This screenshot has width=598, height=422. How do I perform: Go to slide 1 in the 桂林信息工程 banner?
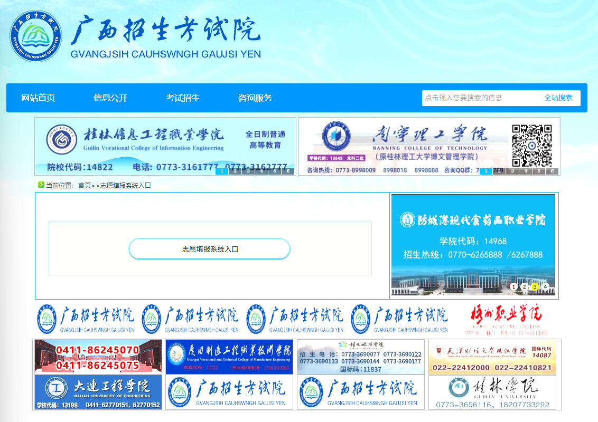pyautogui.click(x=222, y=171)
